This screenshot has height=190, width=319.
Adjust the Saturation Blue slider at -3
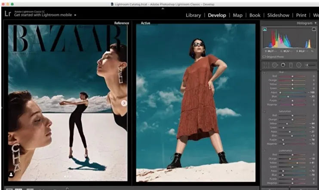coord(292,136)
